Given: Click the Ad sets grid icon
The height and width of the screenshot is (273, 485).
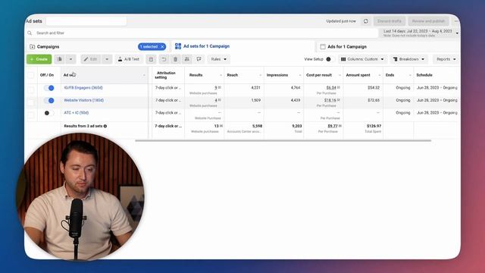Looking at the screenshot, I should point(178,46).
